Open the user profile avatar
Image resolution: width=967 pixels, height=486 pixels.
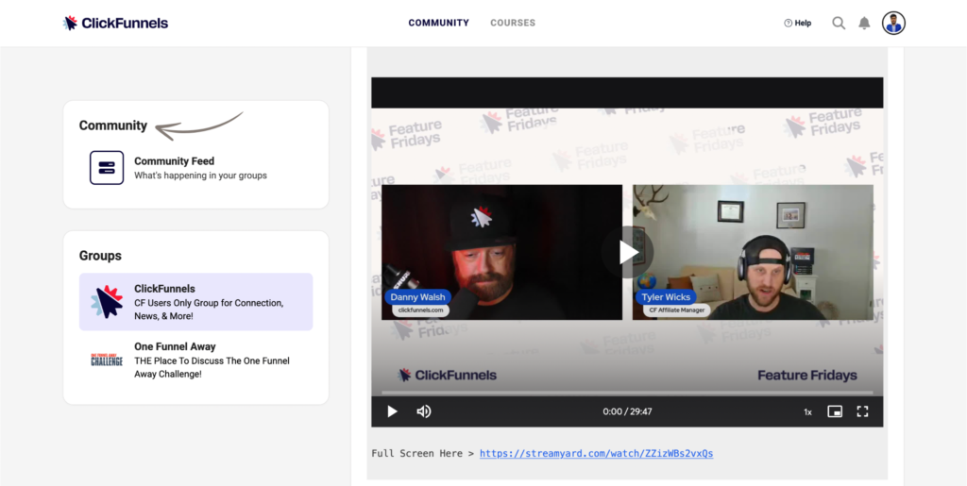click(893, 24)
